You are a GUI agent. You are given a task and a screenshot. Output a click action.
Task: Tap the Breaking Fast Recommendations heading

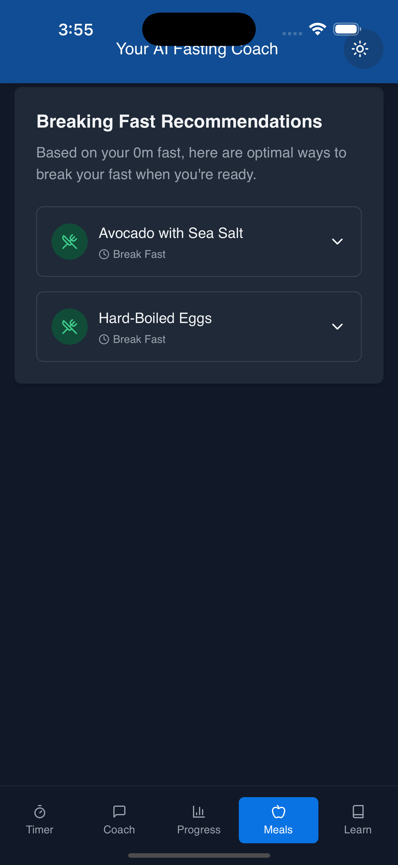(x=179, y=121)
